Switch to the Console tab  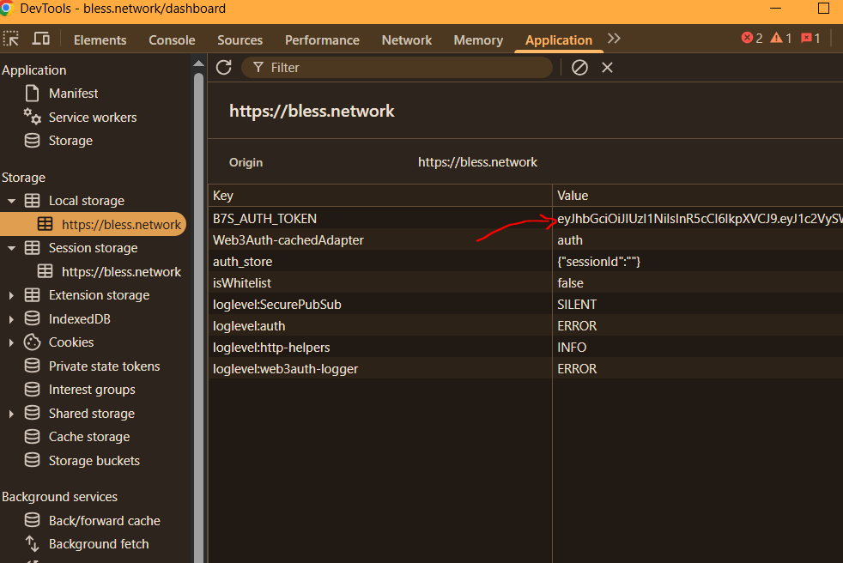click(x=172, y=39)
